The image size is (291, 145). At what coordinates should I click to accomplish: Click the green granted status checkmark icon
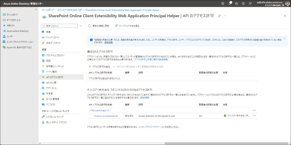click(225, 116)
